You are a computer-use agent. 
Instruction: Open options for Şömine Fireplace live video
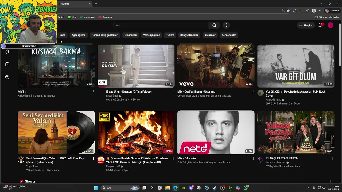point(173,158)
